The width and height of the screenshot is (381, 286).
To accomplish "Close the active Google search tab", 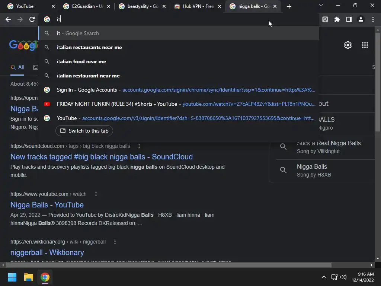I will pyautogui.click(x=275, y=6).
